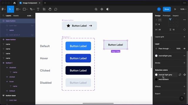Select the Rectangle shape tool
This screenshot has height=105, width=188.
(24, 9)
